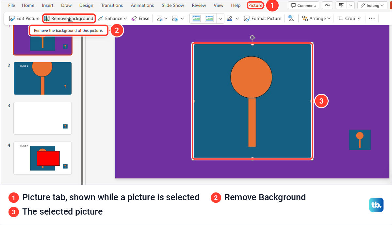Screen dimensions: 392x225
Task: Open the more options ellipsis menu
Action: pos(372,19)
